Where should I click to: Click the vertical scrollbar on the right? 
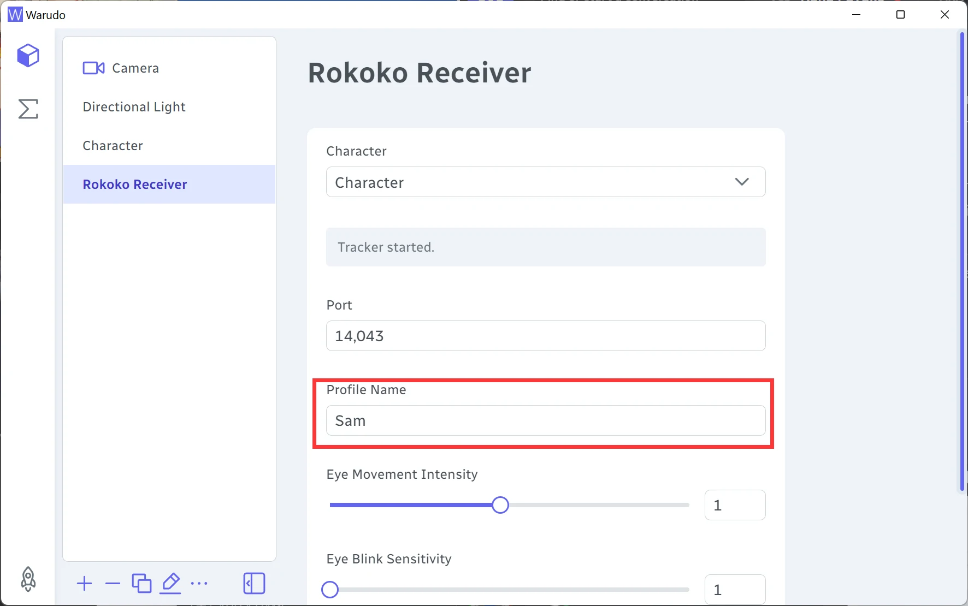pyautogui.click(x=963, y=262)
